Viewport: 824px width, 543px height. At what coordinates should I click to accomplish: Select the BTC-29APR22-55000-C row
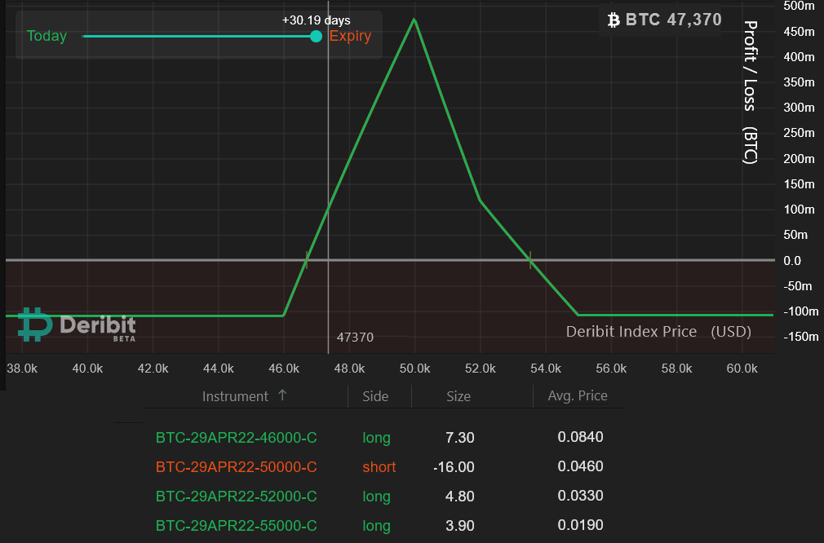[236, 526]
